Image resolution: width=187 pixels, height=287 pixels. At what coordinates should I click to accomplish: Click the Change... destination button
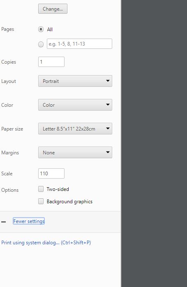tap(53, 9)
